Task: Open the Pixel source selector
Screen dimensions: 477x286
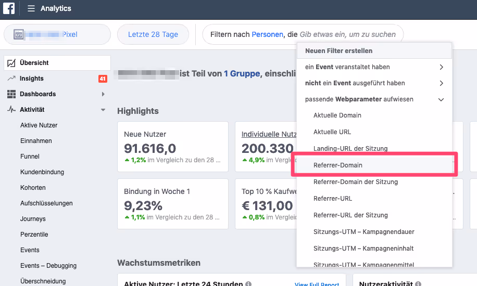Action: pos(57,34)
